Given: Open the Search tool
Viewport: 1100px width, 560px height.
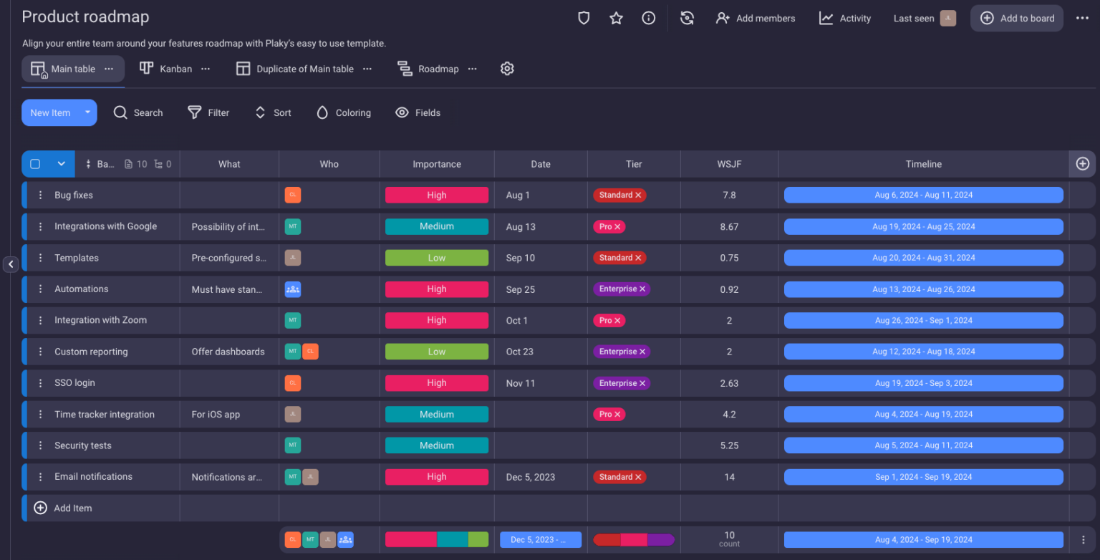Looking at the screenshot, I should [138, 112].
